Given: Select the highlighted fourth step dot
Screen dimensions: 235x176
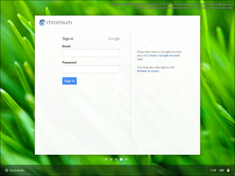Looking at the screenshot, I should pyautogui.click(x=121, y=159).
